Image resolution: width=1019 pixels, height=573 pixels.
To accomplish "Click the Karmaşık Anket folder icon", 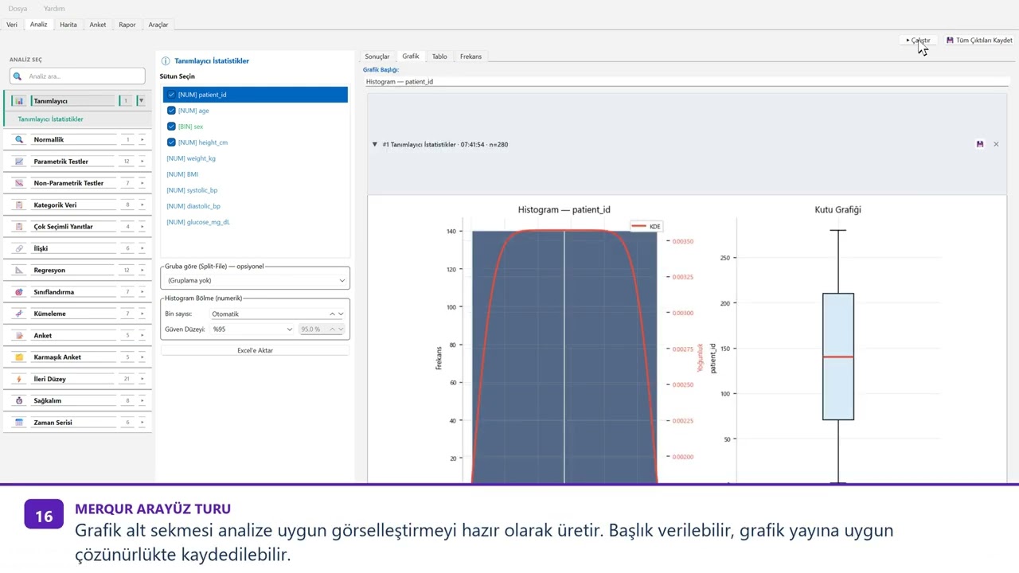I will pos(20,357).
